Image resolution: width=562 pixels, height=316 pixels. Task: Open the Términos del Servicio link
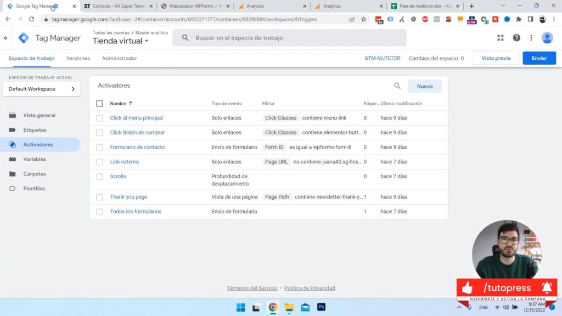click(x=252, y=288)
